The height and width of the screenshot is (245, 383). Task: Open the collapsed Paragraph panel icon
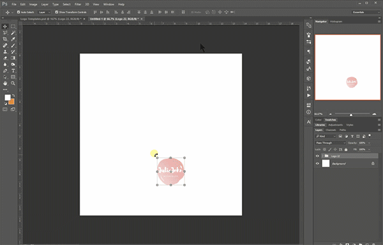point(309,52)
